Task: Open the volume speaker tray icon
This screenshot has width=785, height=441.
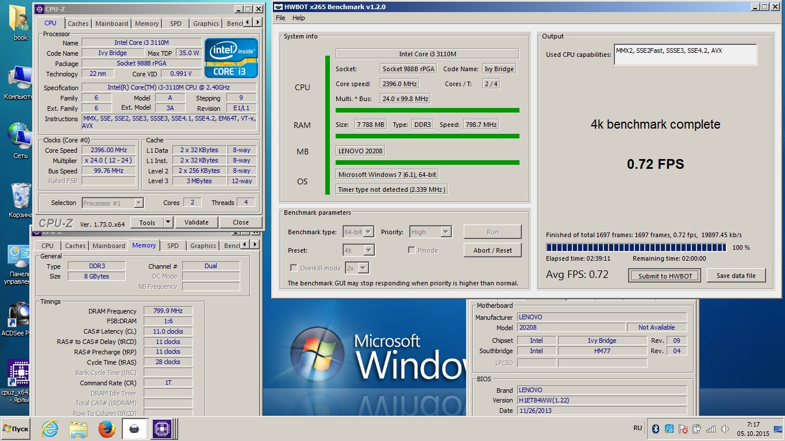Action: click(x=725, y=428)
